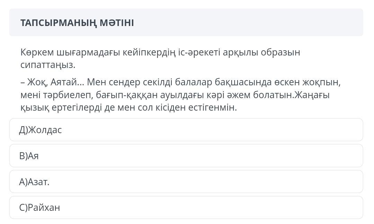Click the word образын in the instruction

tap(280, 52)
